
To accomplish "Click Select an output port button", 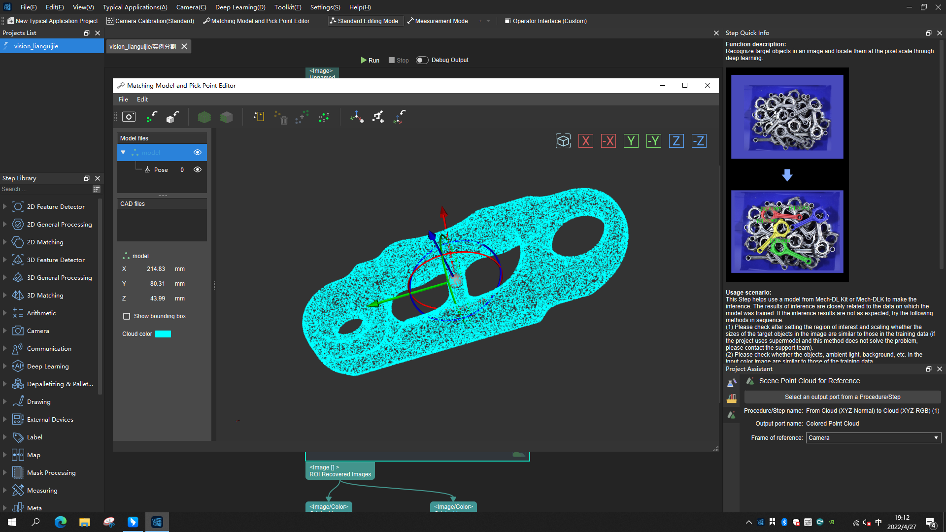I will [x=842, y=397].
